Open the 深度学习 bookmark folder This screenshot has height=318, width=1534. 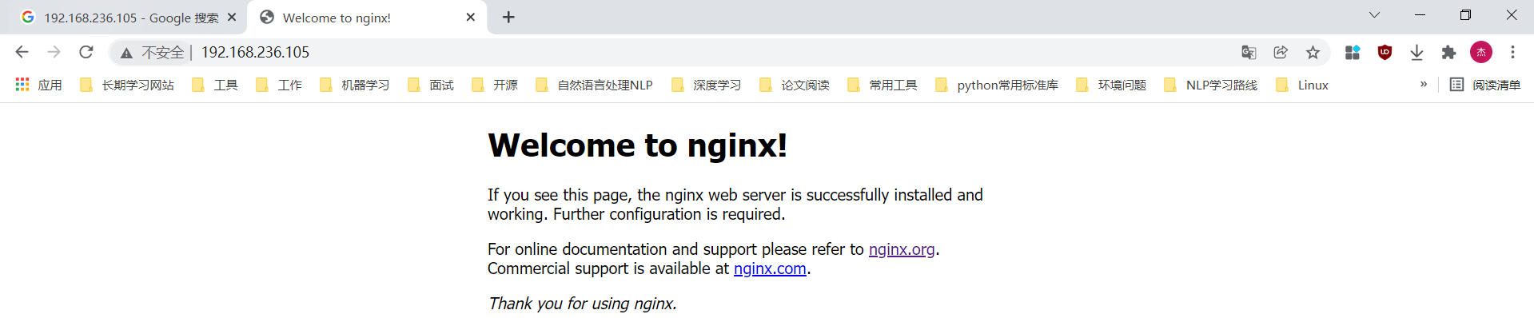click(x=707, y=85)
